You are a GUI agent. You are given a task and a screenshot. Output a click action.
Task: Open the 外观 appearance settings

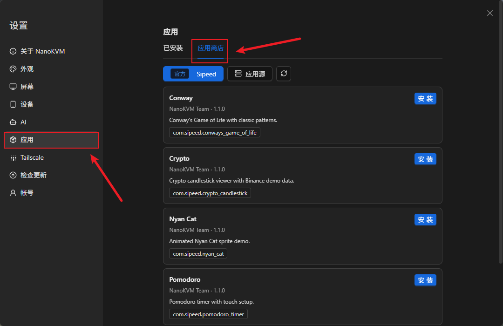point(51,69)
